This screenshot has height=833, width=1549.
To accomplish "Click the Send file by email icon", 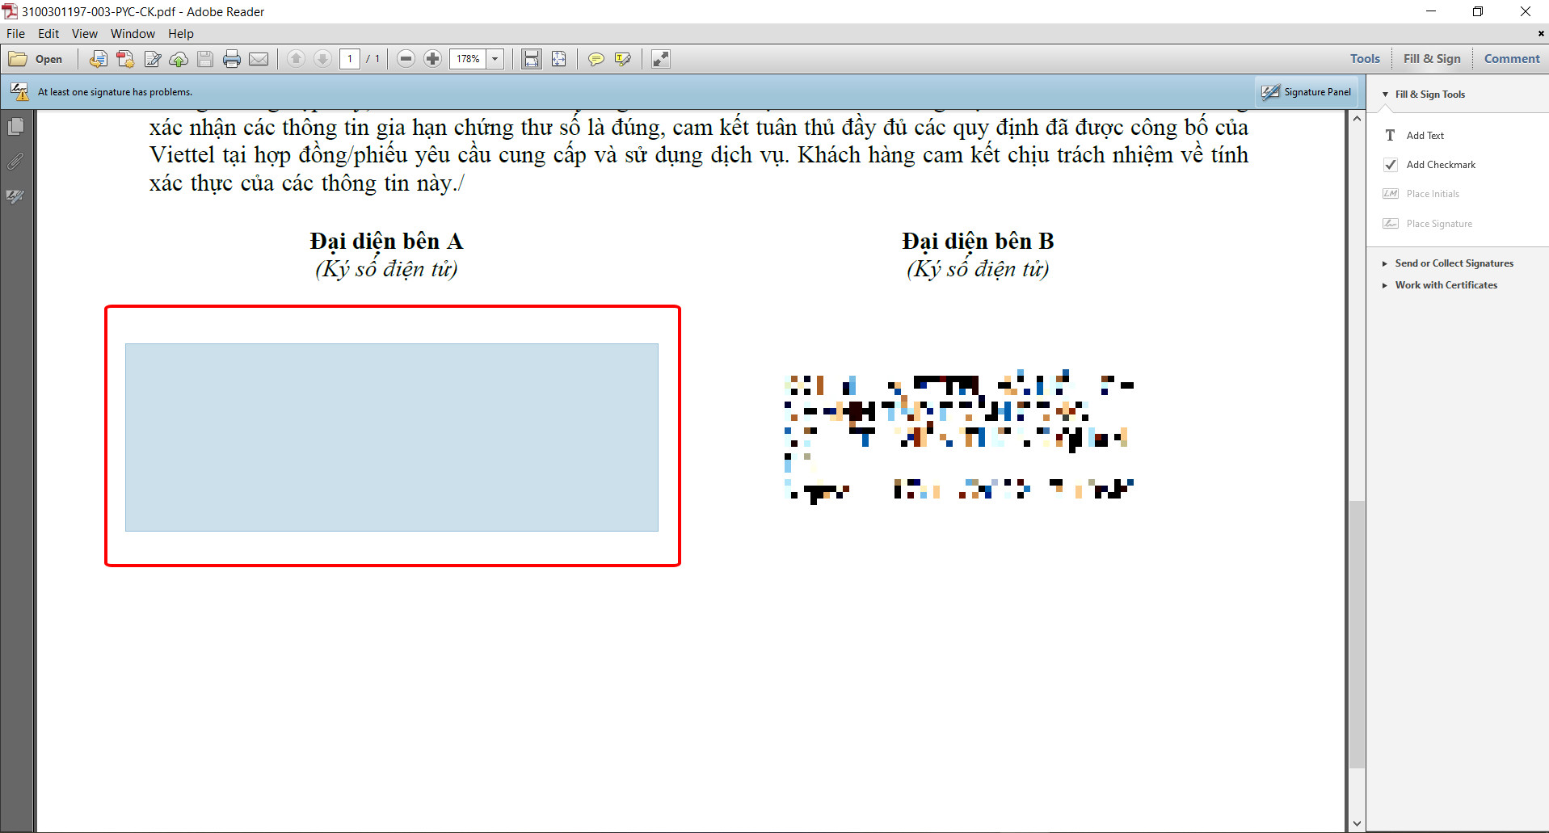I will pyautogui.click(x=259, y=59).
